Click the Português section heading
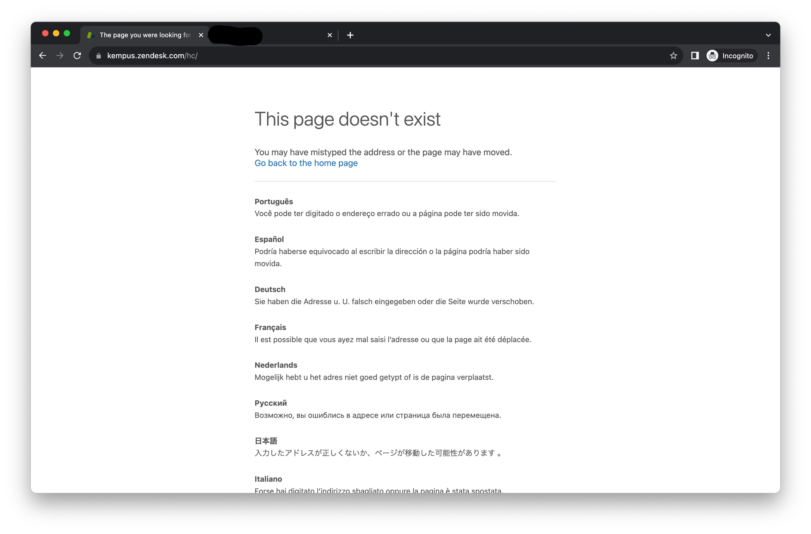 click(274, 202)
